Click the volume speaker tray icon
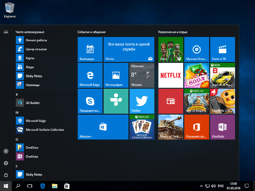This screenshot has width=255, height=191. pyautogui.click(x=213, y=186)
